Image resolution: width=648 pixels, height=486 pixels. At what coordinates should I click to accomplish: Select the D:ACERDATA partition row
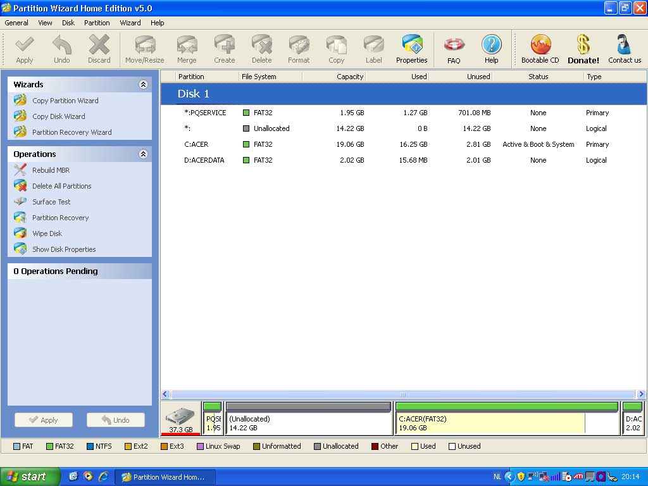[403, 160]
